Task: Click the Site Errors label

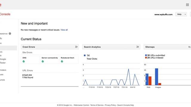Action: tap(27, 52)
